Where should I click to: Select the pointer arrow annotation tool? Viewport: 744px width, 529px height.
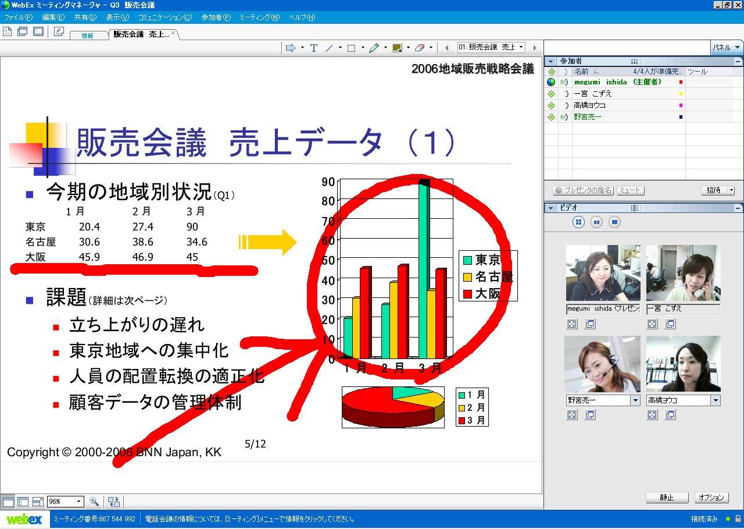tap(291, 48)
